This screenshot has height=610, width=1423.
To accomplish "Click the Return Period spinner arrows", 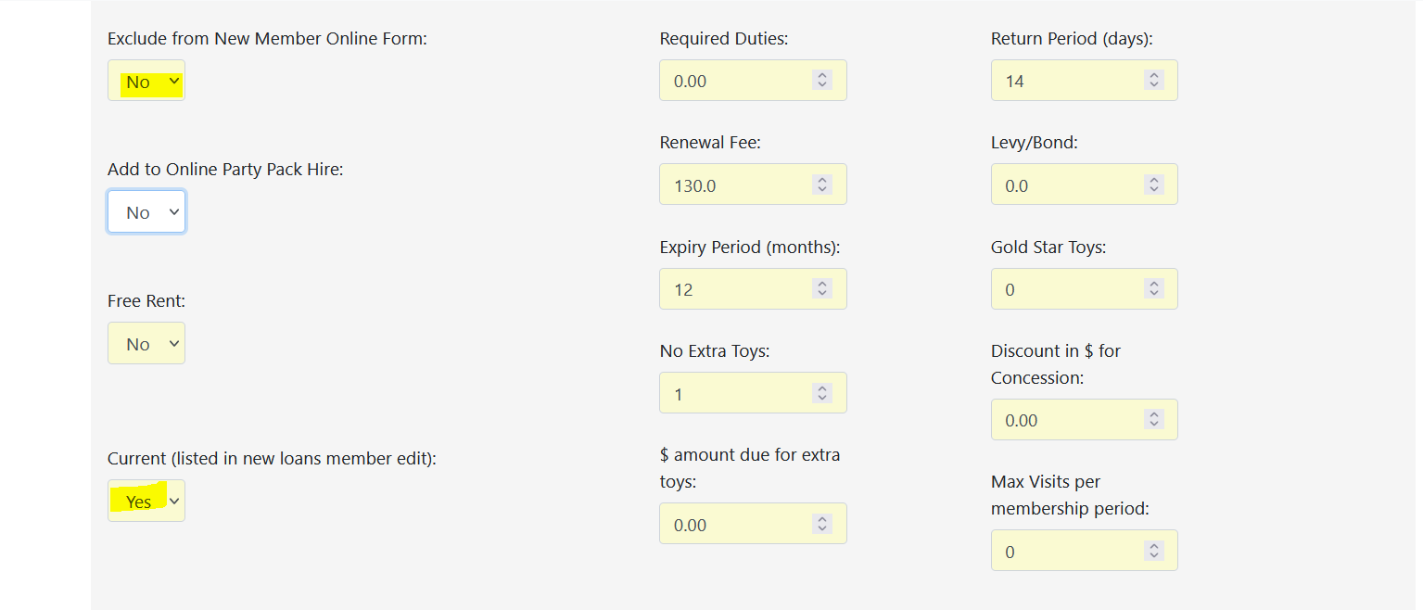I will click(1153, 81).
